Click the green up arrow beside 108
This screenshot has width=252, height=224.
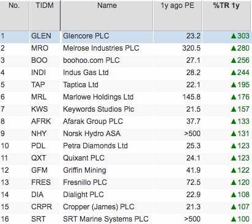[234, 195]
